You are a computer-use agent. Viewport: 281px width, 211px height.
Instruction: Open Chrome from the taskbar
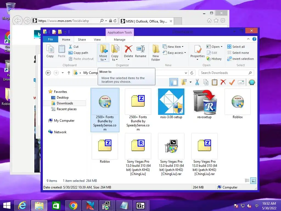click(x=73, y=206)
